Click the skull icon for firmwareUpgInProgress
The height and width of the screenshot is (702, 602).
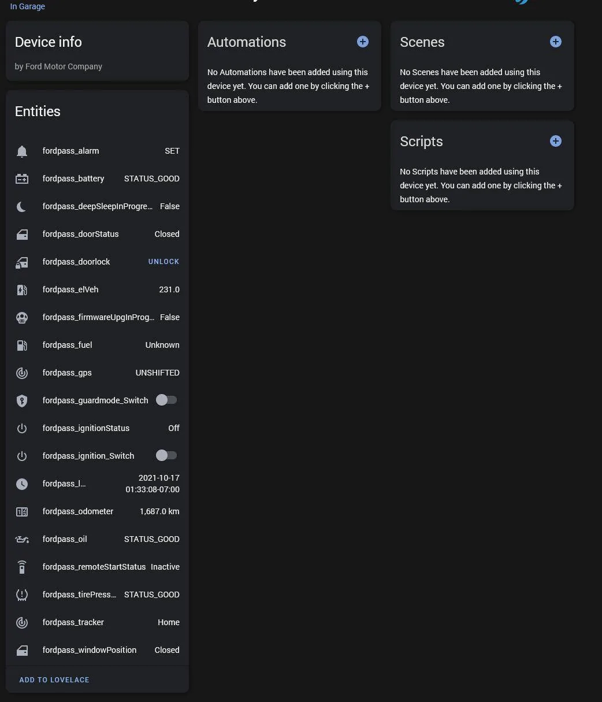point(22,317)
